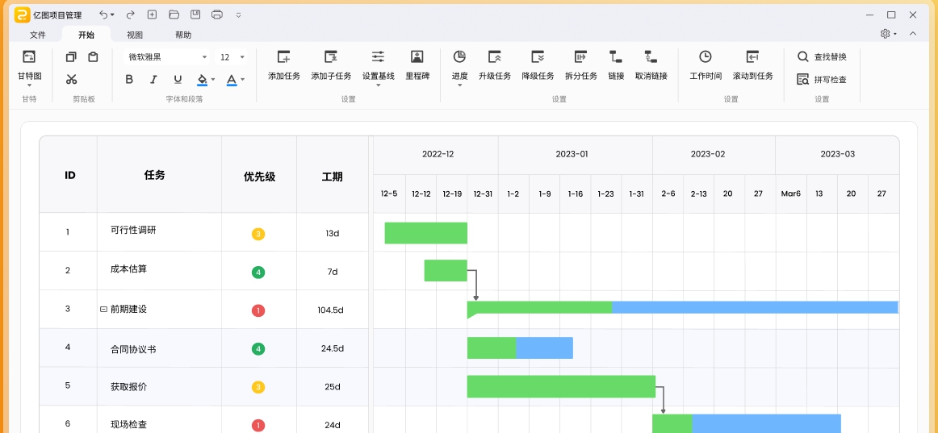Select the 获取报价 task name
This screenshot has width=938, height=433.
point(128,387)
